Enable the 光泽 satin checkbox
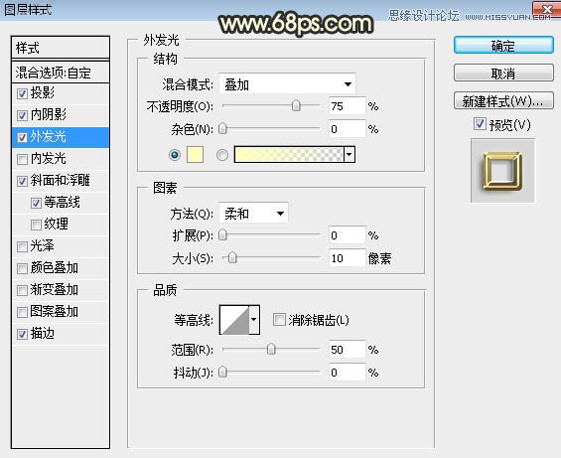 22,246
